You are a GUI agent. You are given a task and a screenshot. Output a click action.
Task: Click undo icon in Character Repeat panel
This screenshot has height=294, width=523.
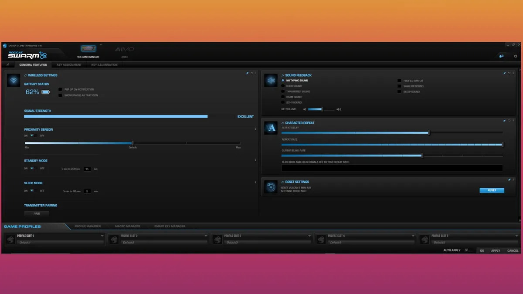point(509,121)
